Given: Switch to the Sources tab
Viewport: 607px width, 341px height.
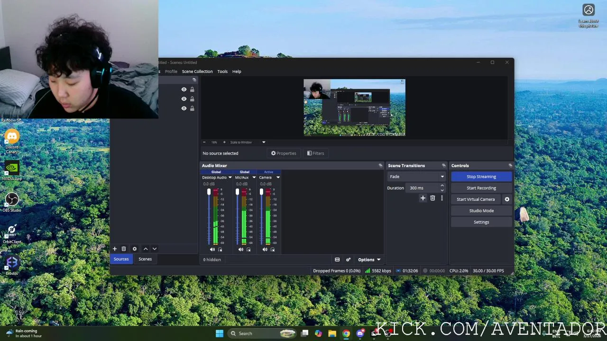Looking at the screenshot, I should pyautogui.click(x=121, y=259).
